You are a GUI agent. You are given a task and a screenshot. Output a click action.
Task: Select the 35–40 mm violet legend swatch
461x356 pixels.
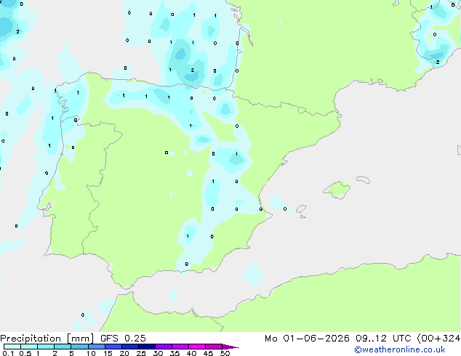point(180,347)
